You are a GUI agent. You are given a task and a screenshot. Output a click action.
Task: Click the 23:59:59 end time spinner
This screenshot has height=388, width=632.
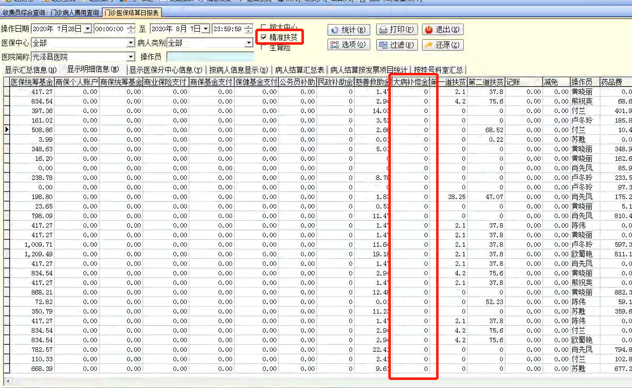click(x=249, y=29)
